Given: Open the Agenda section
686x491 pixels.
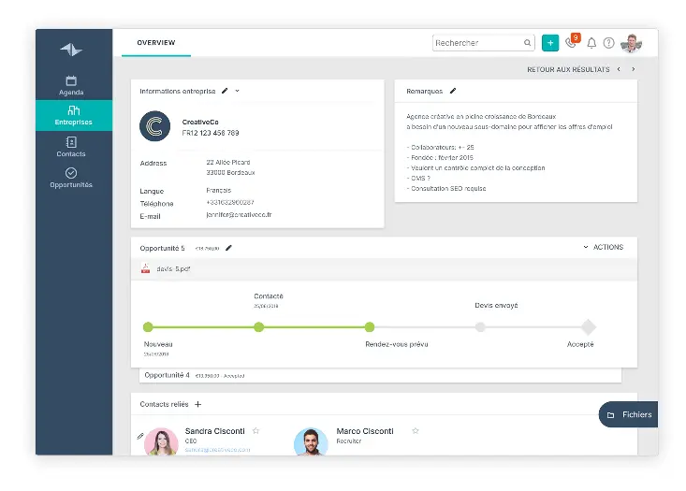Looking at the screenshot, I should pos(71,86).
